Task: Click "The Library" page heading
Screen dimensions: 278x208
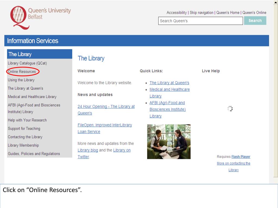Action: coord(91,58)
